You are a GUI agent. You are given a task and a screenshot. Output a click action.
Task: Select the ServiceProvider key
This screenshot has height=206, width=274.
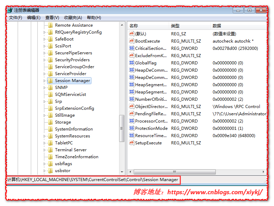coord(71,74)
